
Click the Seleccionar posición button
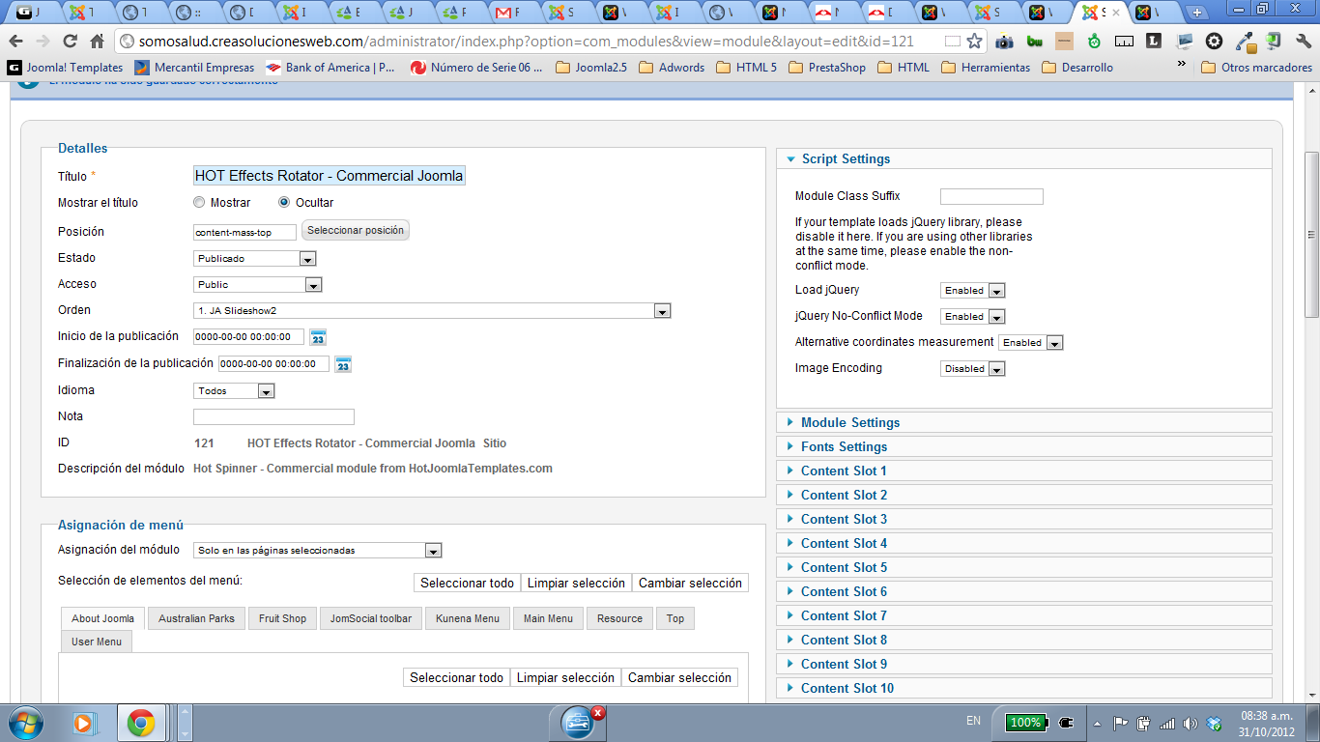[x=356, y=231]
